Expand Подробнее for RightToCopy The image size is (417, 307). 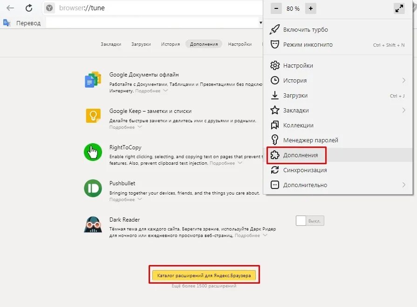tap(226, 163)
